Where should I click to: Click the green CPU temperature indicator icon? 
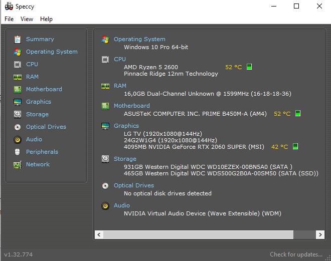(249, 67)
